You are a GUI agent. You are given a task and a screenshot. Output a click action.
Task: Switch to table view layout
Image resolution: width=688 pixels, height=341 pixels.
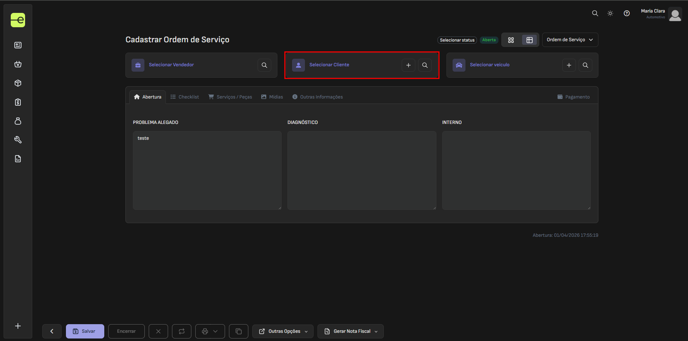tap(529, 40)
